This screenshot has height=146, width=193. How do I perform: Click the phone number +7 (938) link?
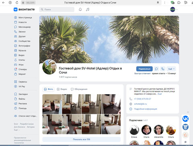142,99
